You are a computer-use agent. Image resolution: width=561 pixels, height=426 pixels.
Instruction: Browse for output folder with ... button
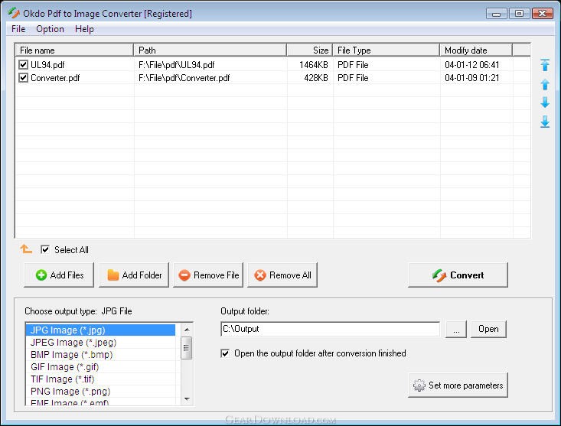[456, 329]
